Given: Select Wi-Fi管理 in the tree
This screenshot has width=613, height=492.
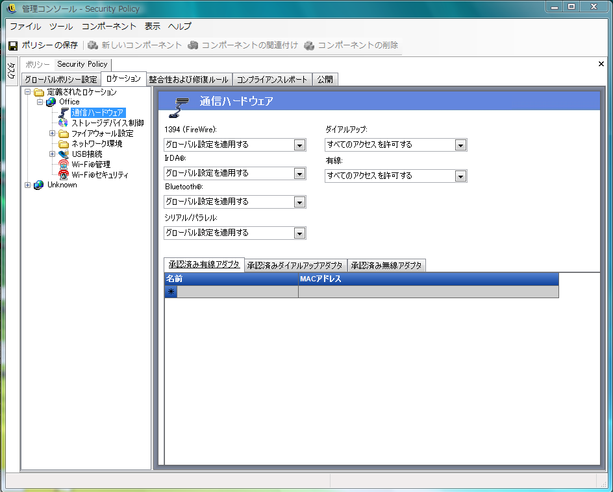Looking at the screenshot, I should (x=91, y=164).
